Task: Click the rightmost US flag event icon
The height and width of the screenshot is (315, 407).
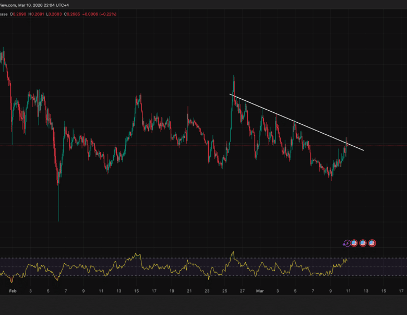Action: 372,243
